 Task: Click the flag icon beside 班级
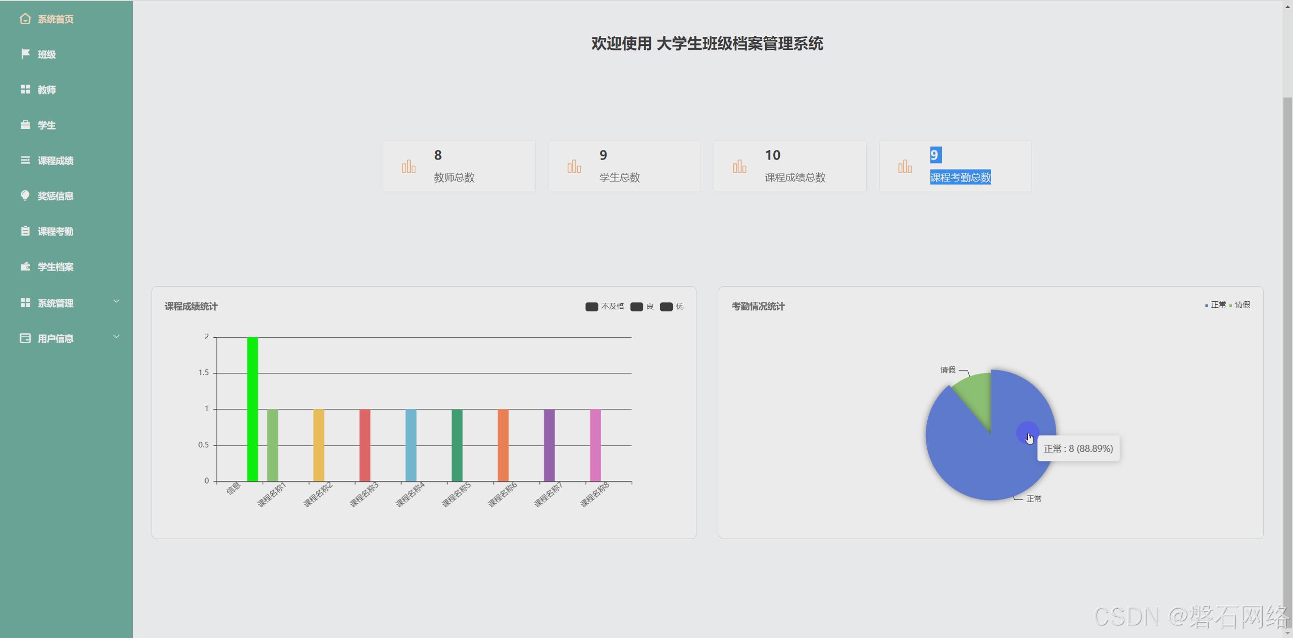click(25, 55)
